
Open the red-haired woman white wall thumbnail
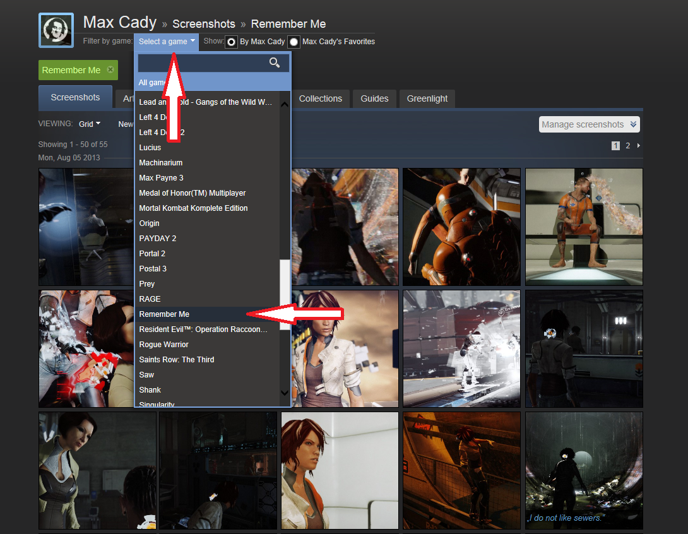coord(340,470)
